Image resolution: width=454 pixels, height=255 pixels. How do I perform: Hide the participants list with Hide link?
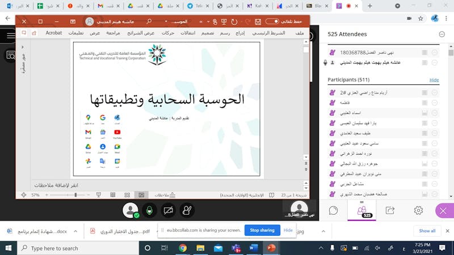point(434,80)
